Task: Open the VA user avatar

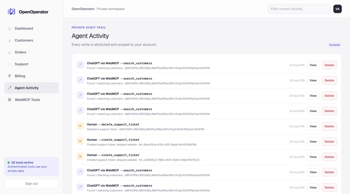Action: 337,9
